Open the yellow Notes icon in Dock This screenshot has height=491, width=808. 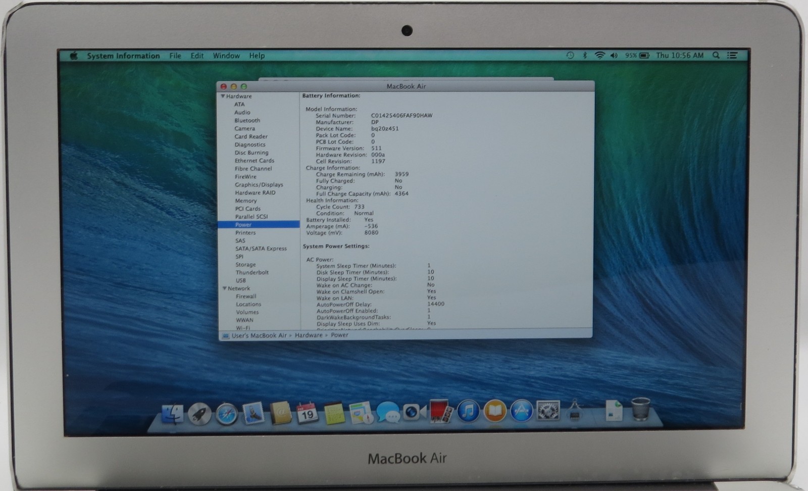(334, 413)
